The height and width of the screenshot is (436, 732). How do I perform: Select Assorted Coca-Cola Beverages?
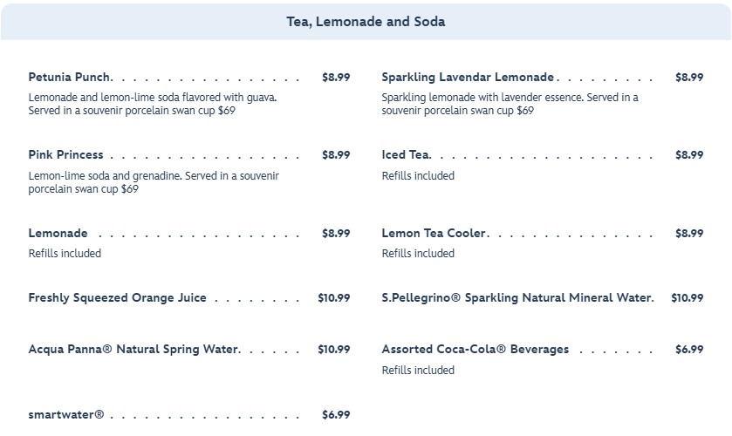coord(475,349)
